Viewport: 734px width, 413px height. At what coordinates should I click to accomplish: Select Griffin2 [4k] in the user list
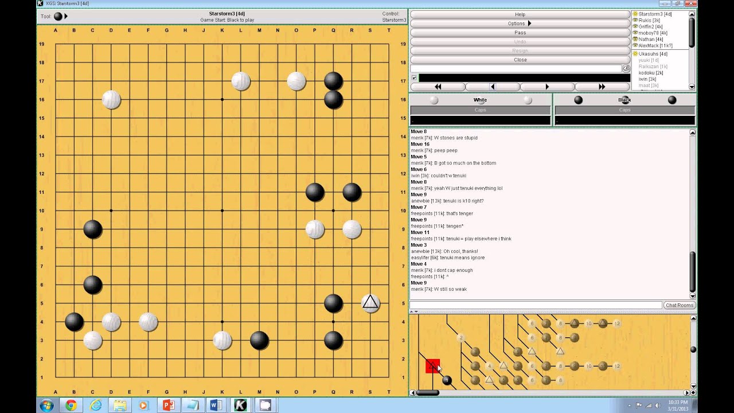(650, 26)
